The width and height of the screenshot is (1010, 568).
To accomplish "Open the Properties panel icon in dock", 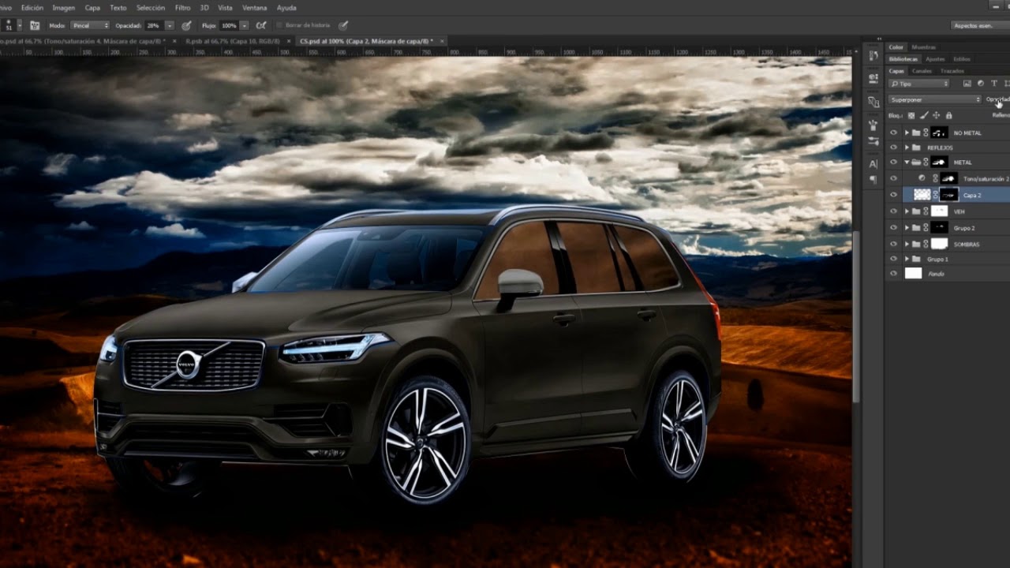I will coord(873,79).
